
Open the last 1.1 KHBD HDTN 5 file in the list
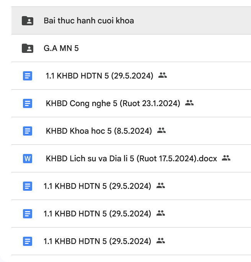click(x=97, y=241)
